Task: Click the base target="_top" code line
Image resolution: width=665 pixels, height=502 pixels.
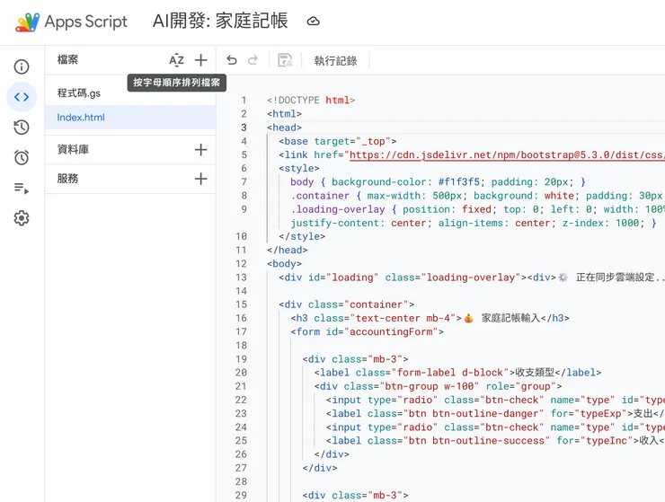Action: [338, 141]
